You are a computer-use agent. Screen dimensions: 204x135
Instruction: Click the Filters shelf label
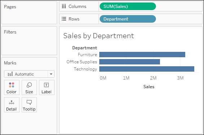pyautogui.click(x=10, y=32)
